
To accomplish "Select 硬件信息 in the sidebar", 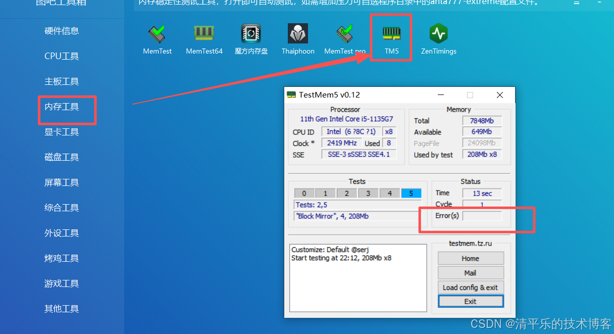I will pos(62,31).
